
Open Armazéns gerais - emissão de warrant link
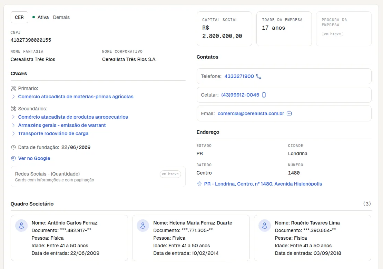pos(62,125)
